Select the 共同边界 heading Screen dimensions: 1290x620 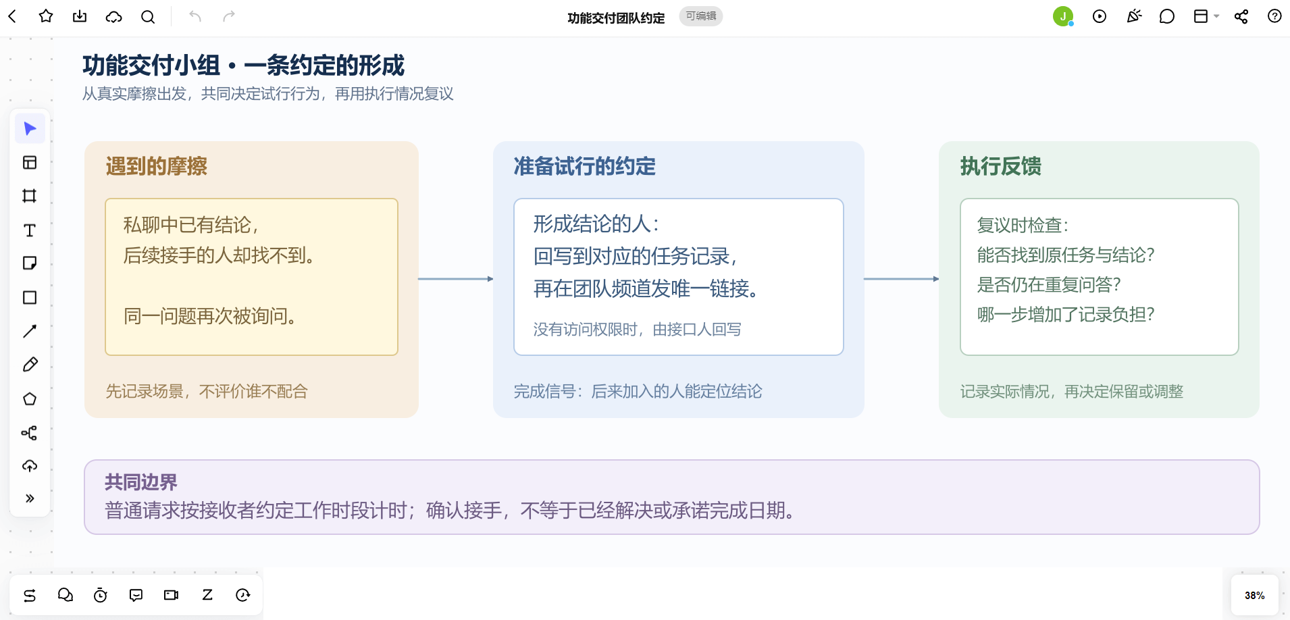pos(141,482)
